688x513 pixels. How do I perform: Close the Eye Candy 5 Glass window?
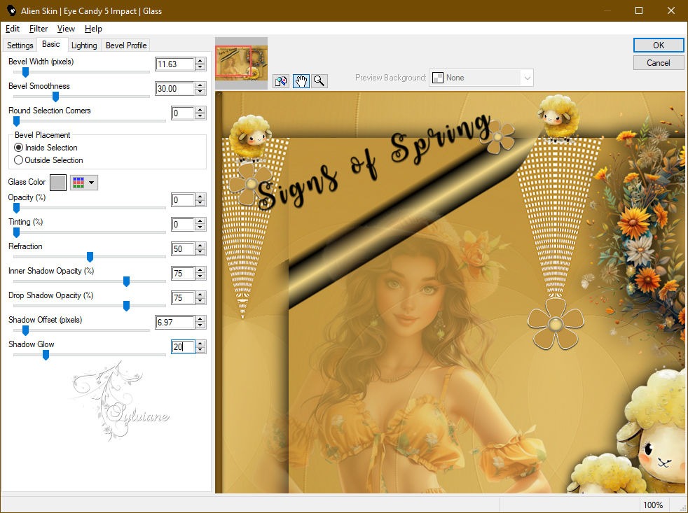point(671,10)
